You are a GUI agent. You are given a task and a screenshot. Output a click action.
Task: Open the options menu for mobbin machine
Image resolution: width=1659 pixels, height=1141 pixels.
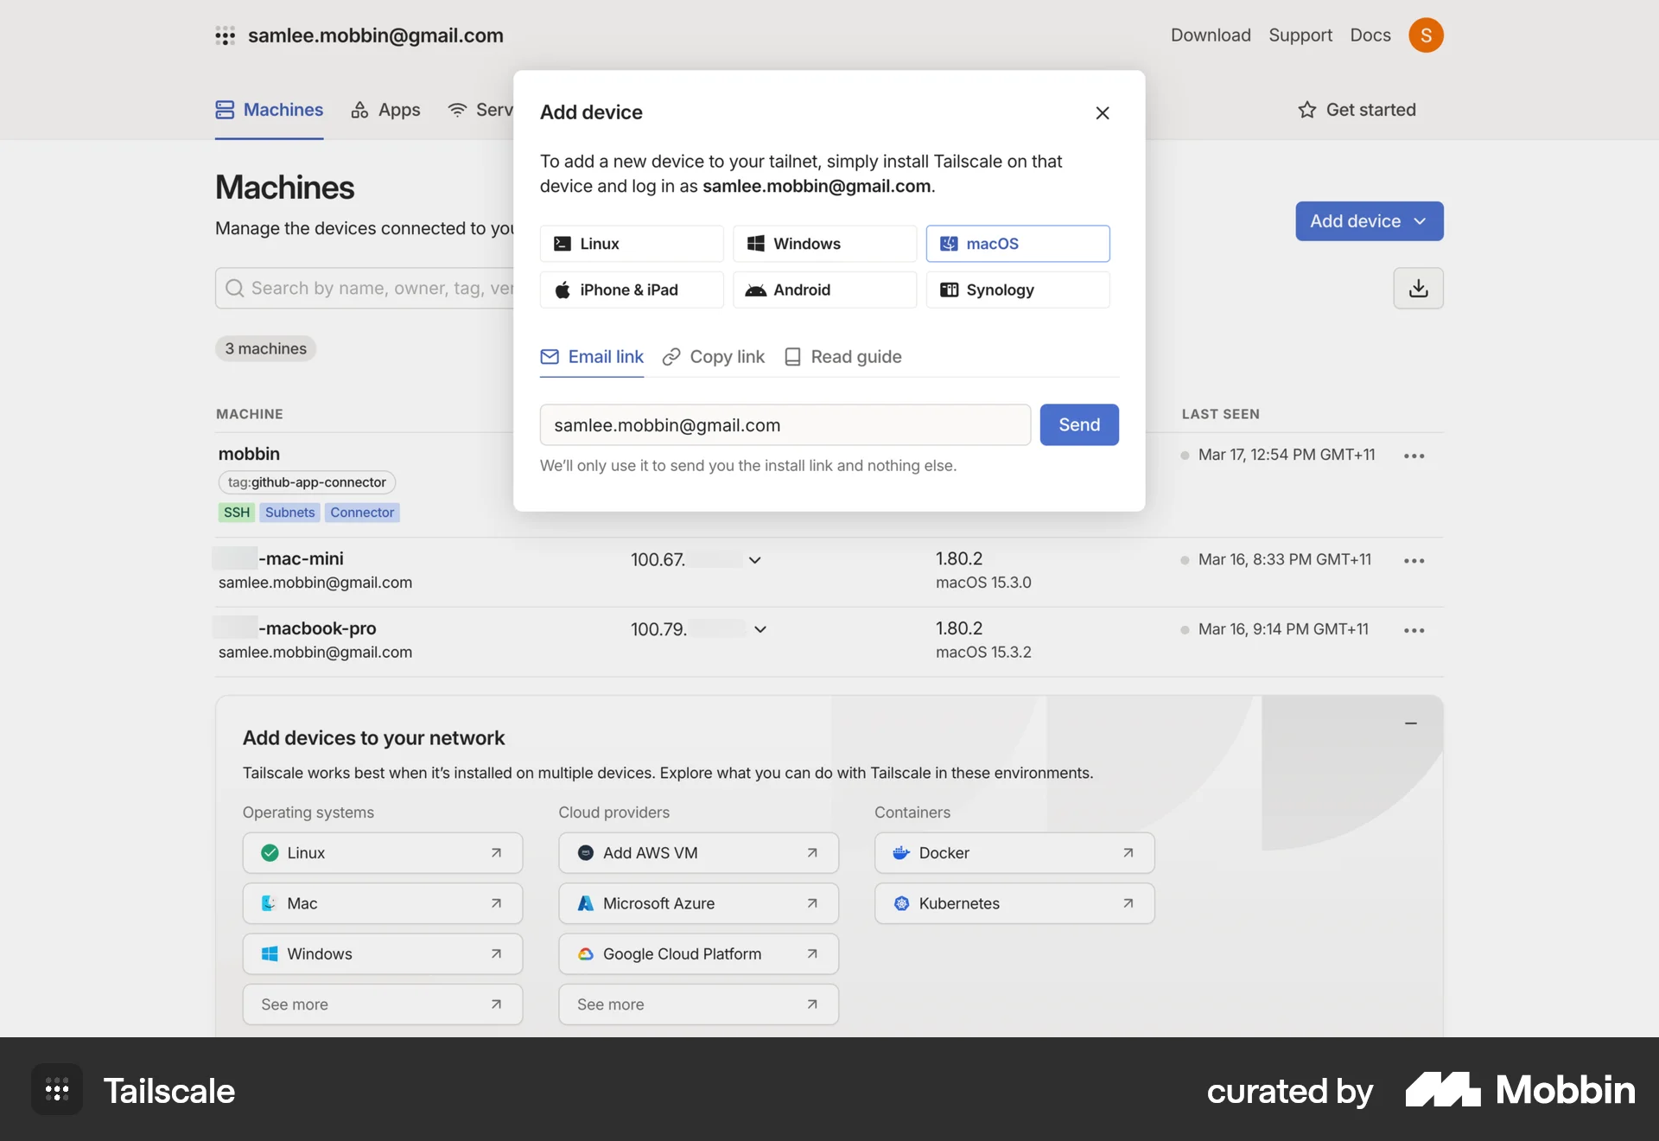coord(1414,456)
